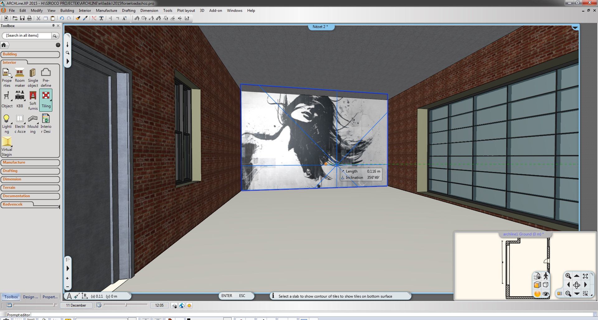Click the zoom in magnifier navigation icon
The height and width of the screenshot is (320, 598).
point(568,276)
